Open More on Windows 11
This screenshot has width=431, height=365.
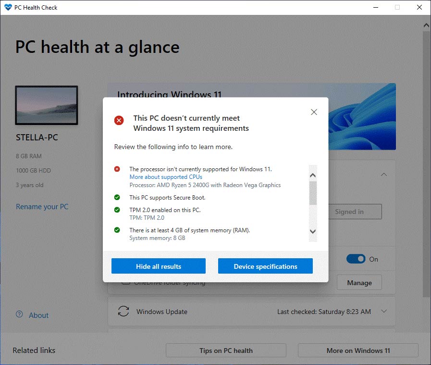tap(358, 351)
